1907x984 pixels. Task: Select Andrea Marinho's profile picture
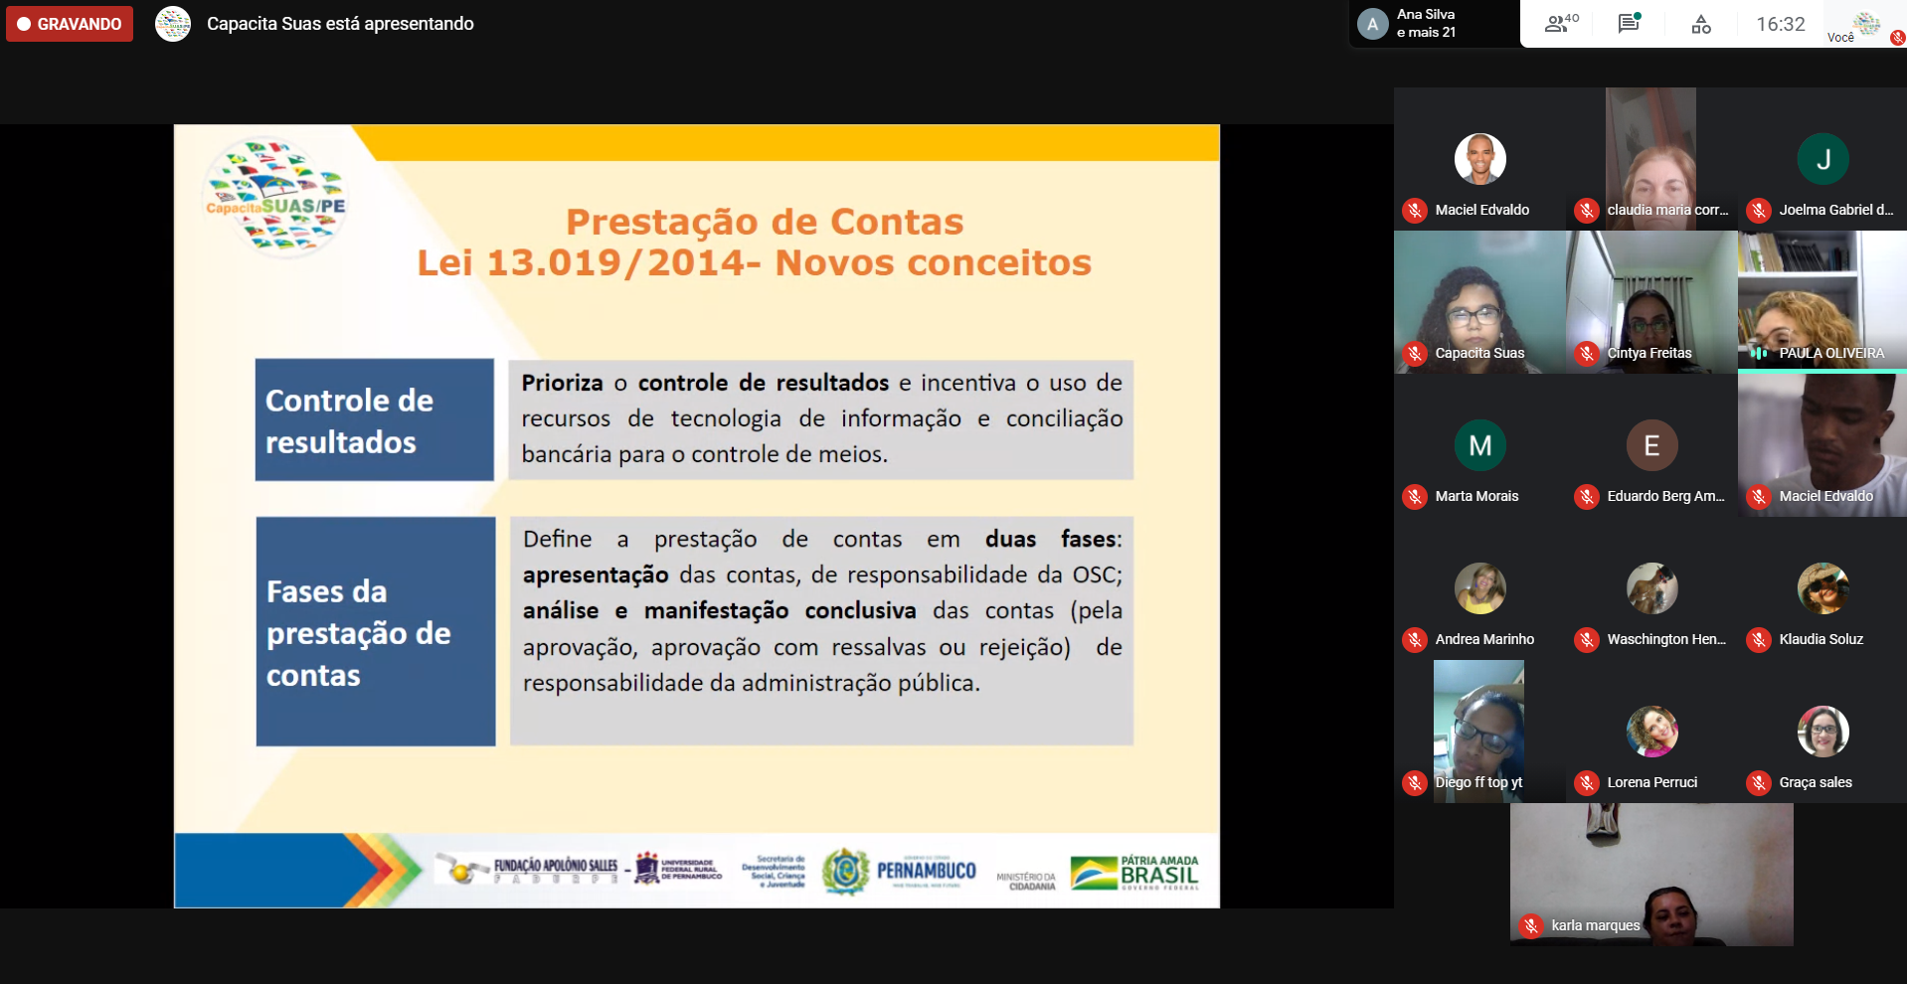(x=1479, y=588)
